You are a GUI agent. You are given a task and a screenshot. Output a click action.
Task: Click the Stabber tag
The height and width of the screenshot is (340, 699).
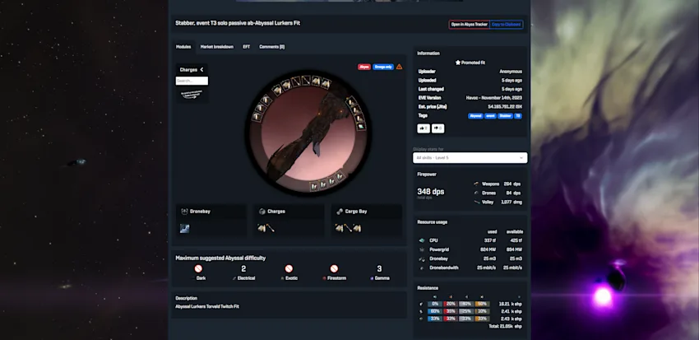[505, 116]
